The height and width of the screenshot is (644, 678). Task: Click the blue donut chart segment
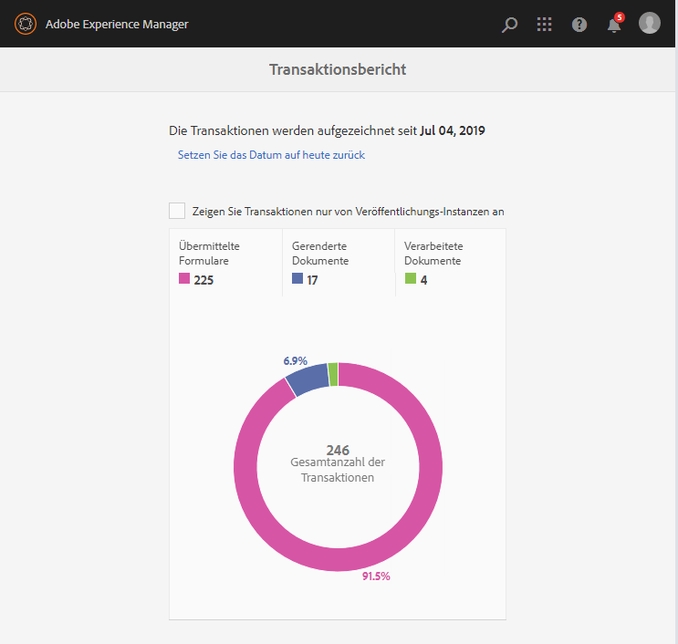tap(308, 379)
